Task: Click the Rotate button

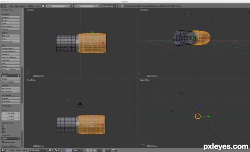Action: tap(10, 20)
